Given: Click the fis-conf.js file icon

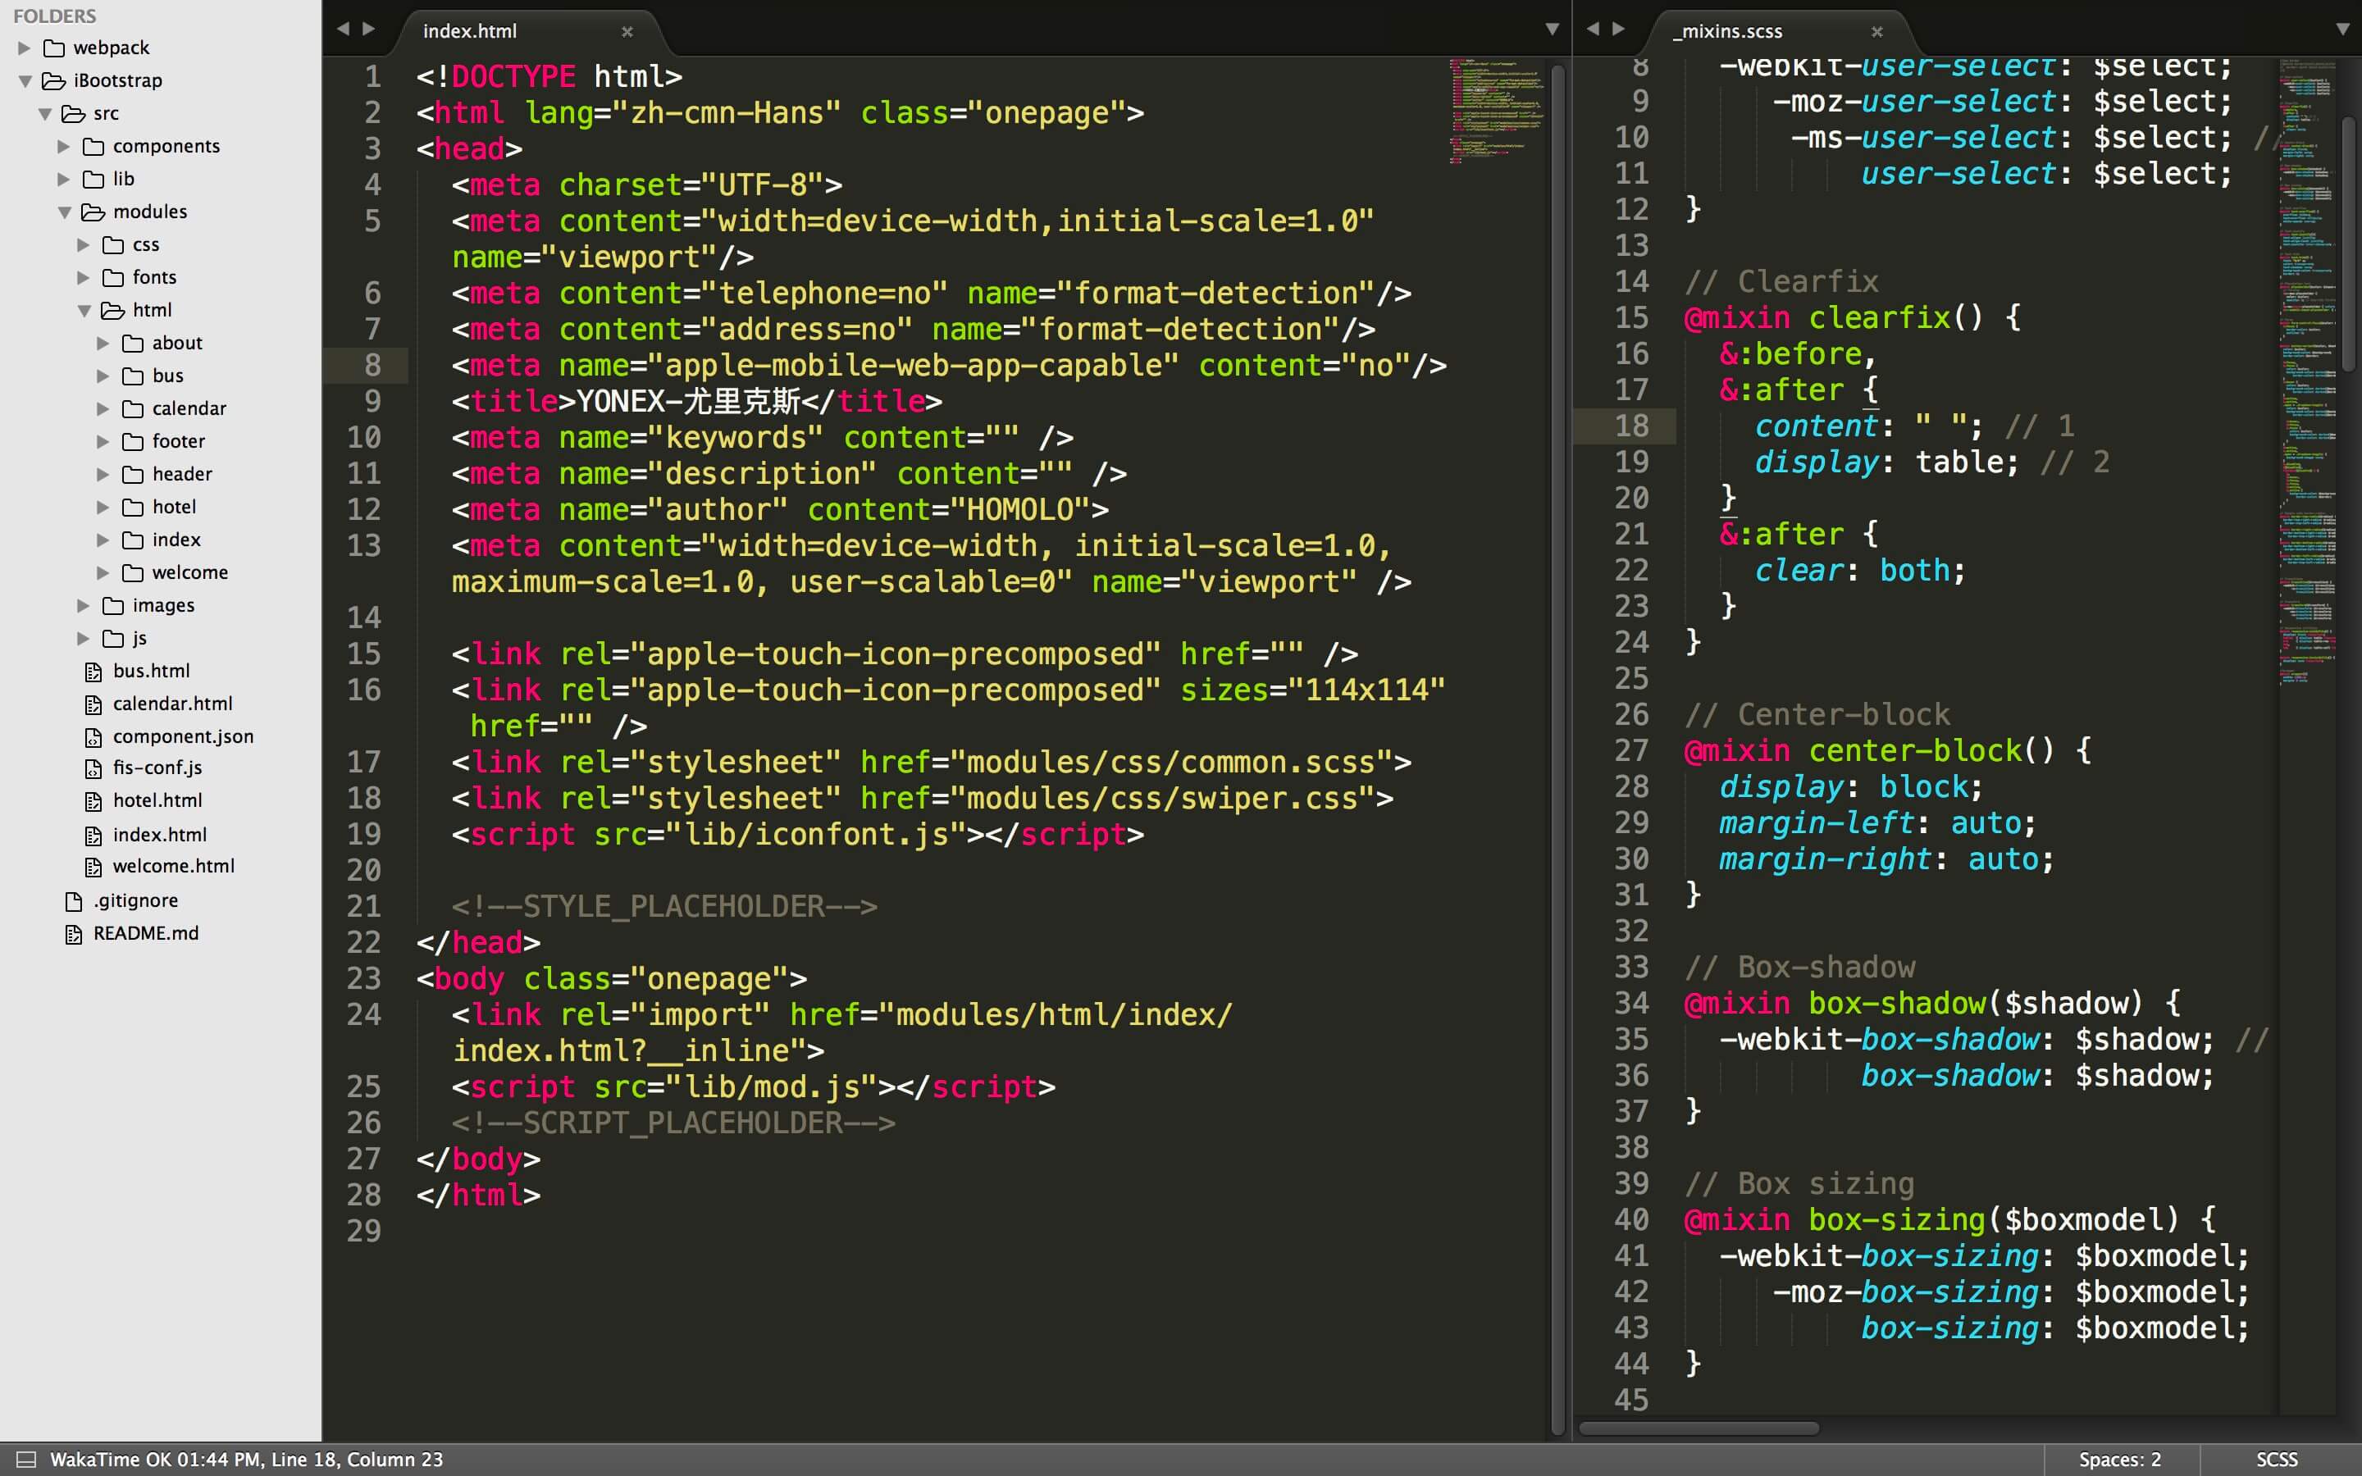Looking at the screenshot, I should click(93, 768).
